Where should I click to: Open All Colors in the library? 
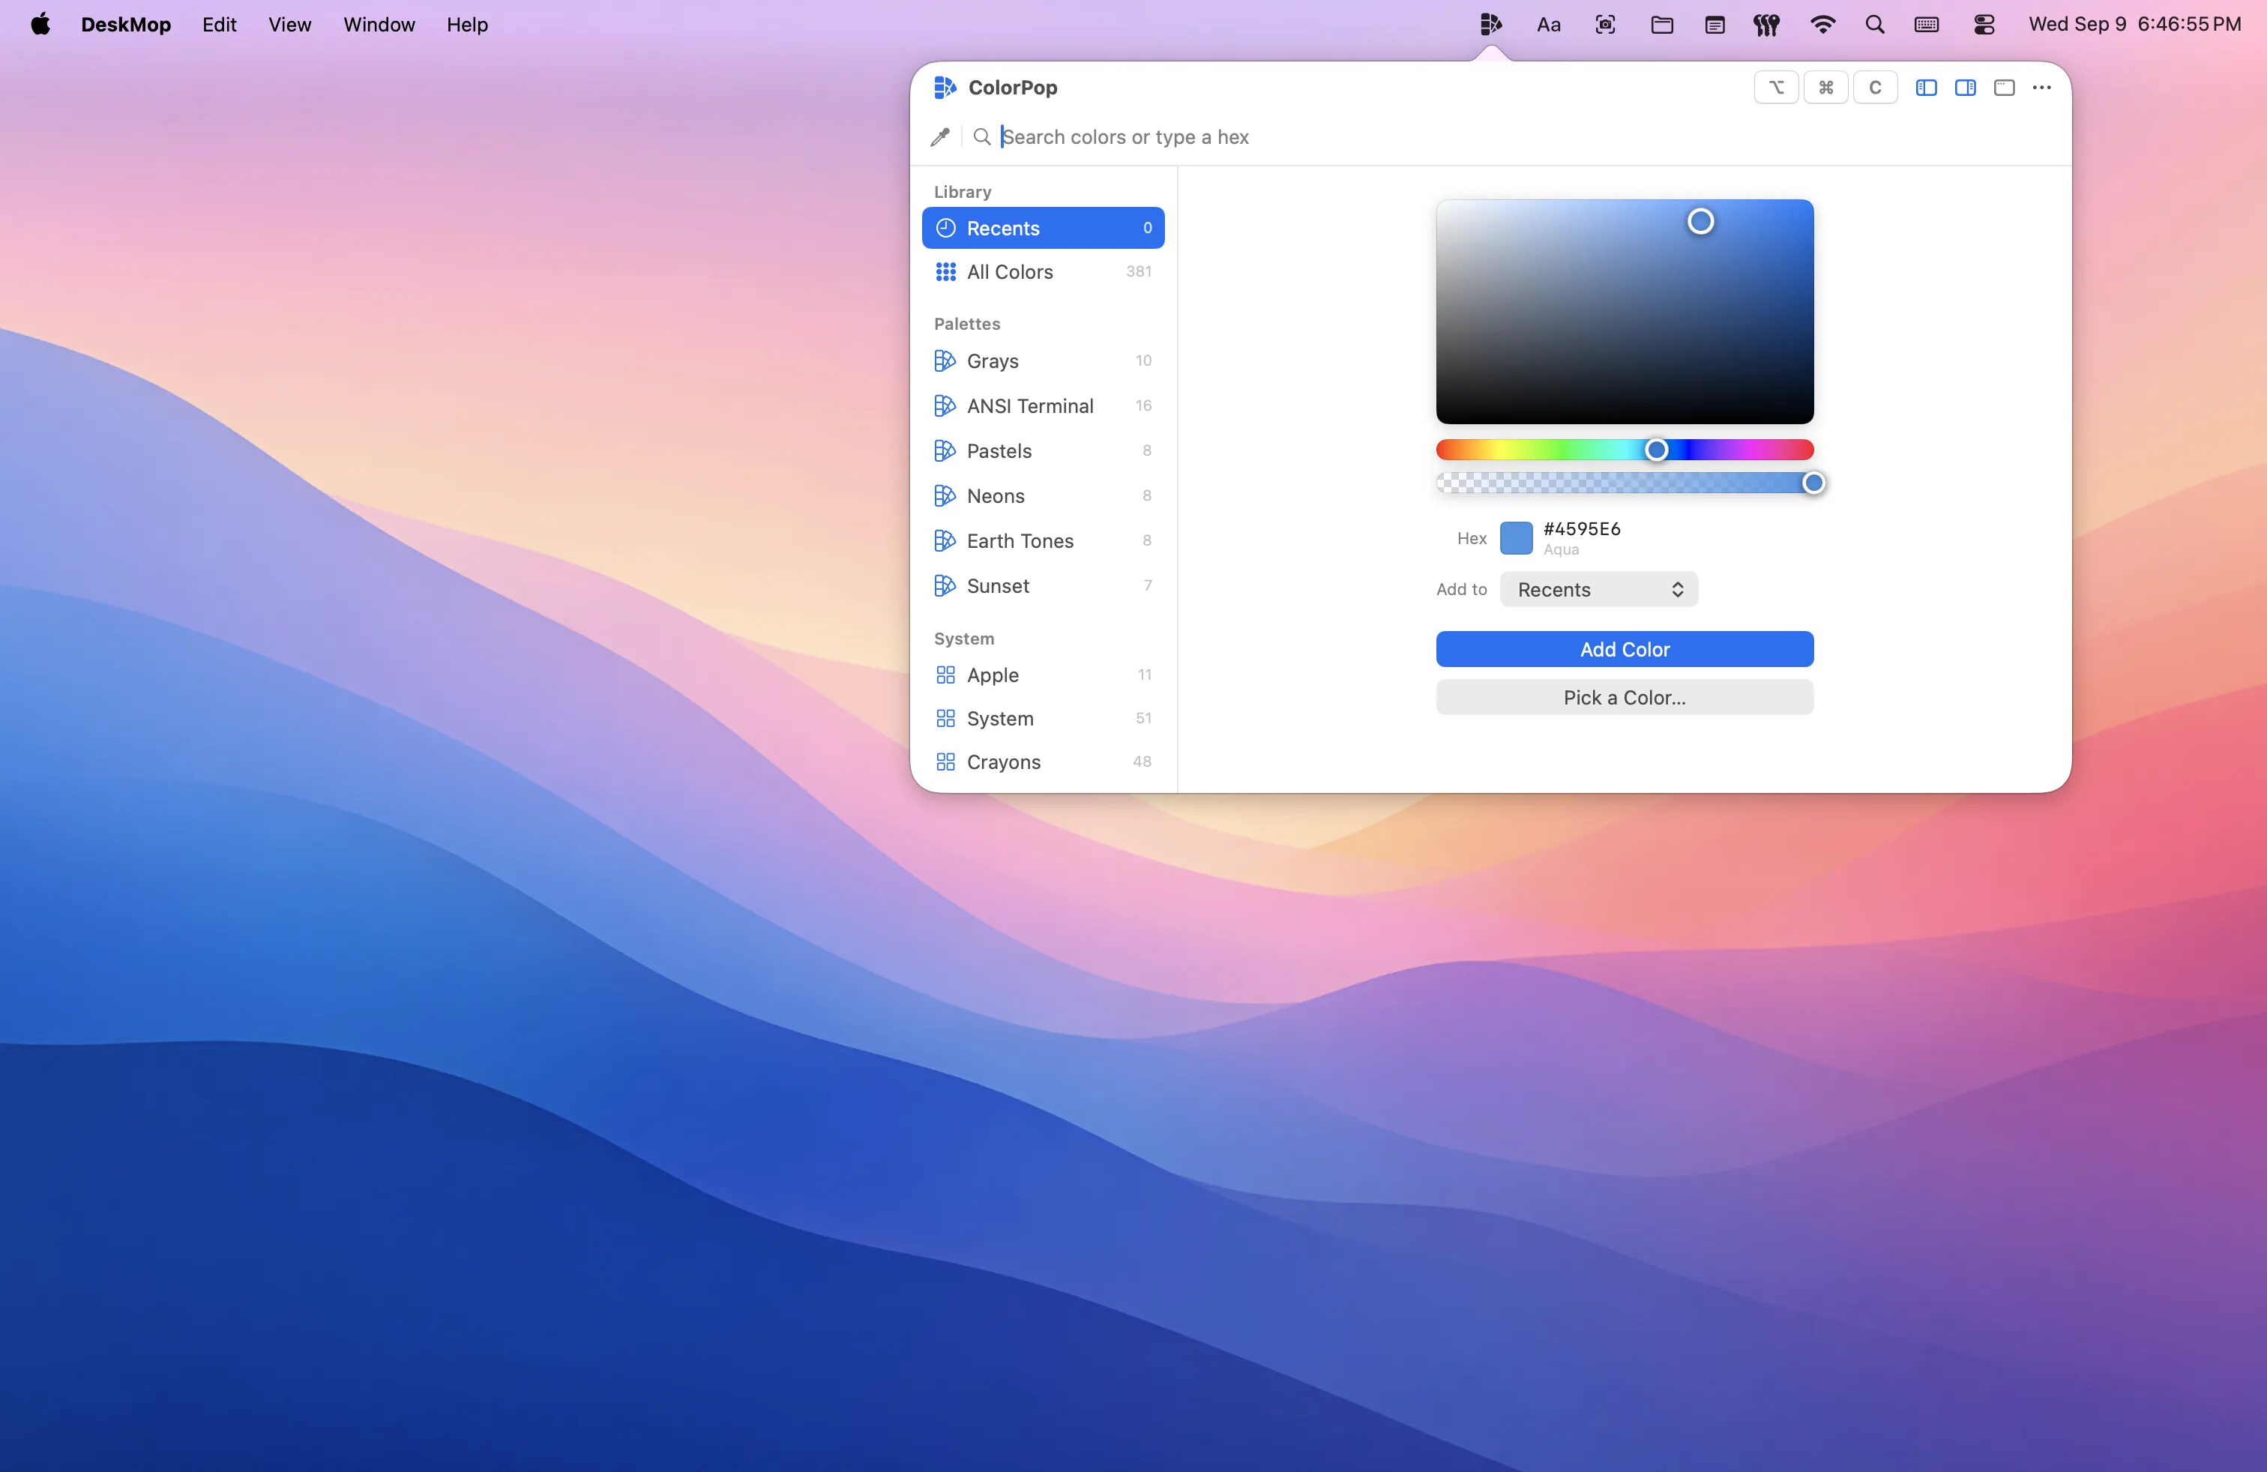tap(1043, 272)
